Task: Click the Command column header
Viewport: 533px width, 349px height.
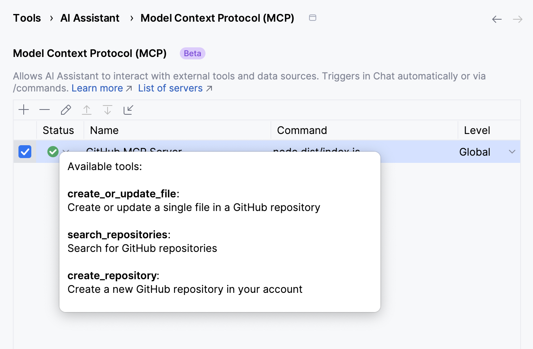Action: coord(302,130)
